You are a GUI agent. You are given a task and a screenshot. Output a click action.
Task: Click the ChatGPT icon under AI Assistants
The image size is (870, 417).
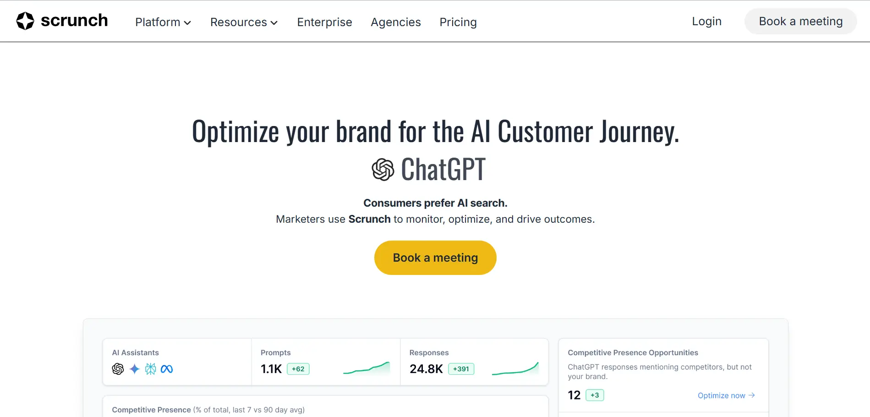(x=118, y=369)
